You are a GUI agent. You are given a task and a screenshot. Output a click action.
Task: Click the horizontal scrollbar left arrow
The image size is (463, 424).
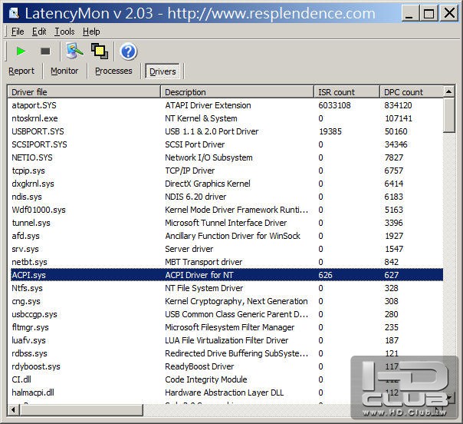pos(13,410)
